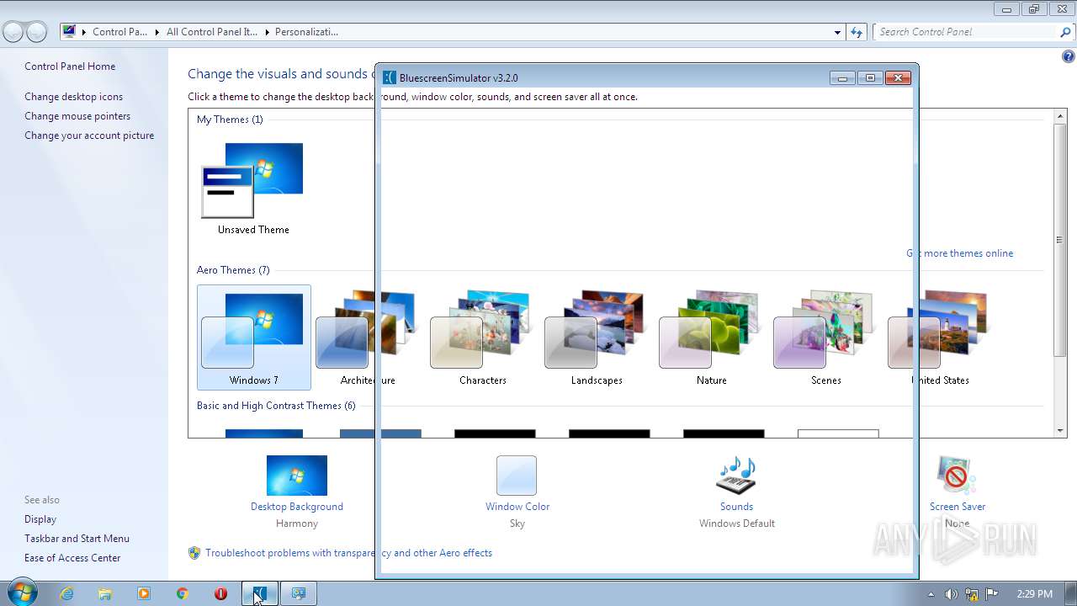The image size is (1077, 606).
Task: Open Windows Explorer folder taskbar icon
Action: coord(105,593)
